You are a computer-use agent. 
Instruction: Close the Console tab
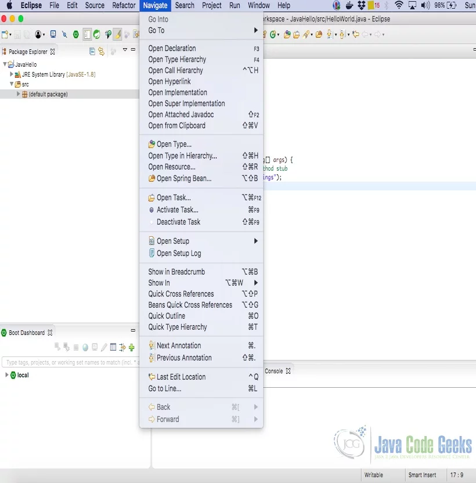point(288,371)
